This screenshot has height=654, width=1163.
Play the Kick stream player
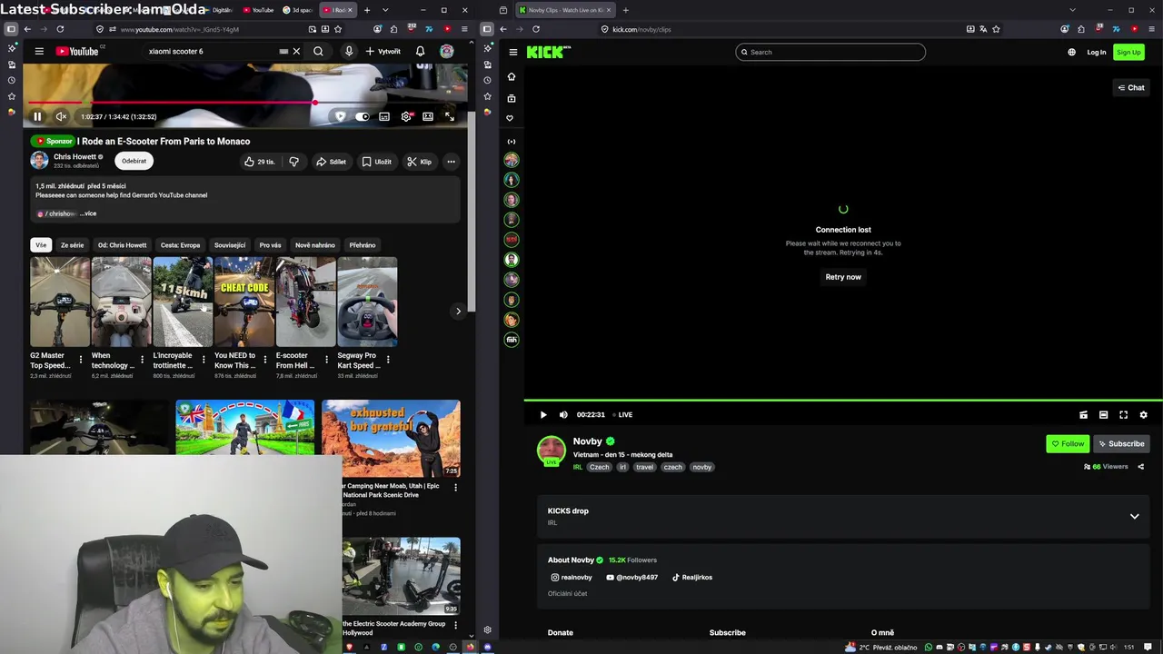tap(543, 414)
